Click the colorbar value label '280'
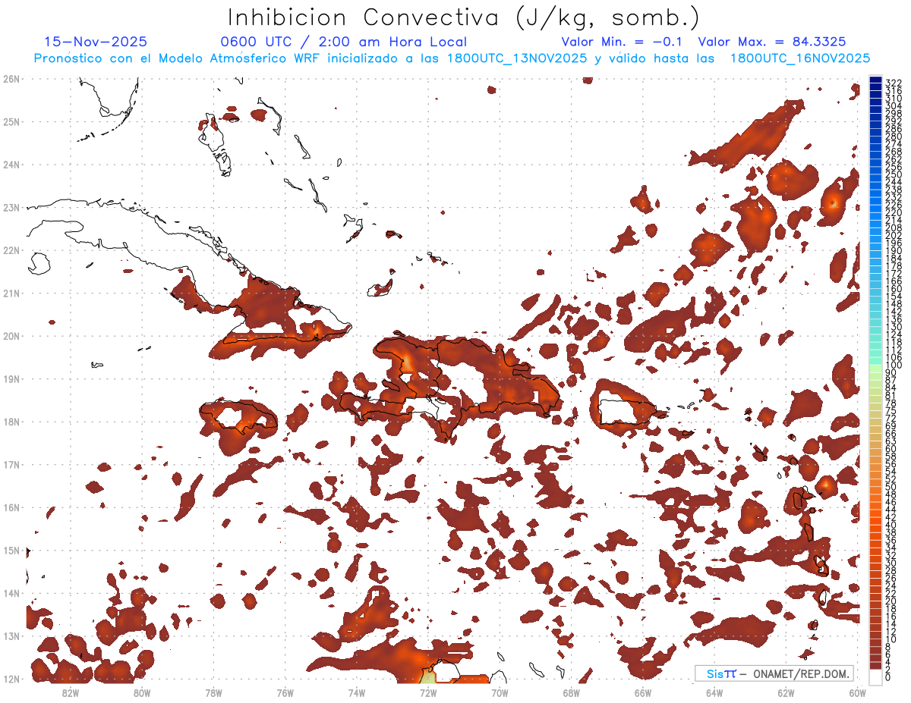 click(893, 137)
